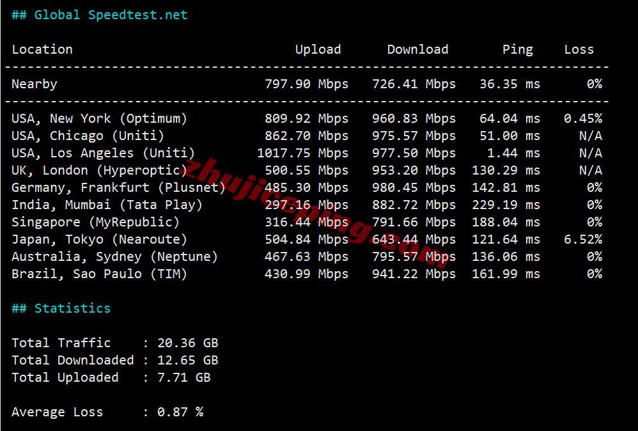The width and height of the screenshot is (638, 431).
Task: Click the Statistics section heading
Action: (x=61, y=308)
